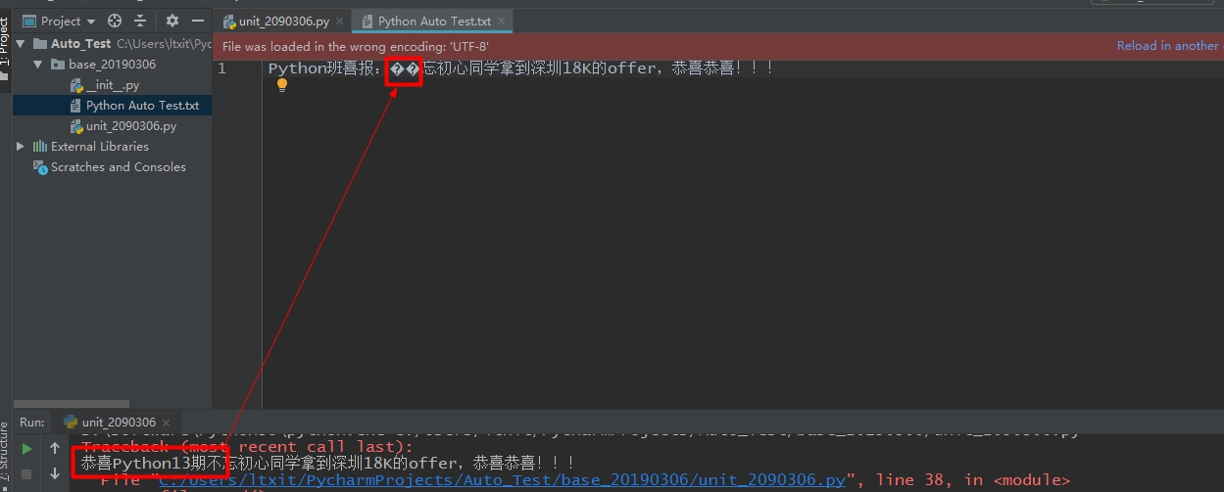The width and height of the screenshot is (1224, 492).
Task: Close the Python Auto Test.txt tab
Action: point(504,21)
